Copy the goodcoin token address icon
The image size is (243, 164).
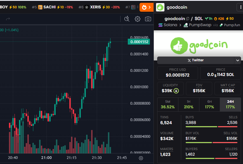pyautogui.click(x=188, y=19)
